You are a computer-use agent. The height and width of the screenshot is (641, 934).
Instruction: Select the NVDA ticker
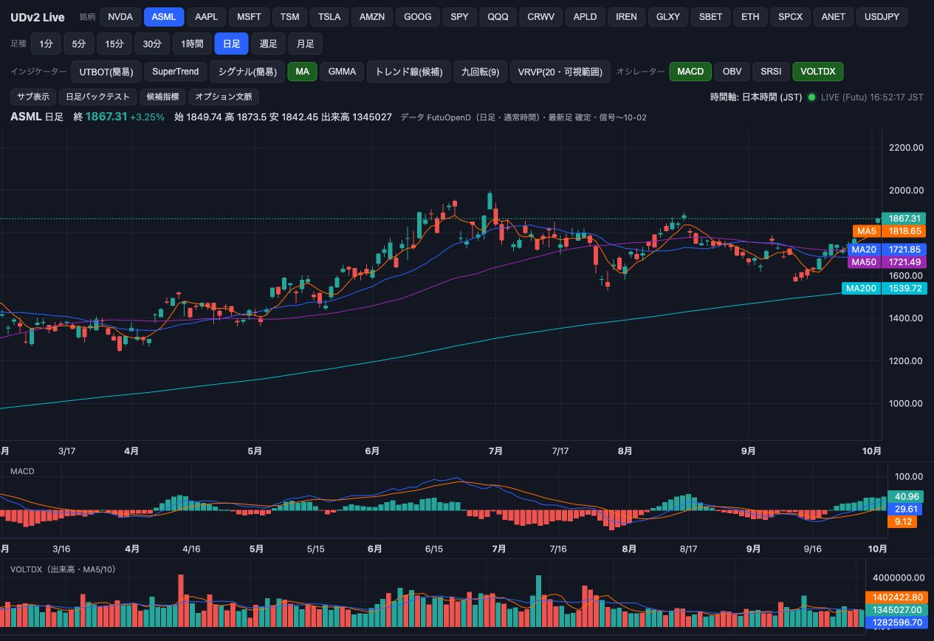[x=120, y=17]
